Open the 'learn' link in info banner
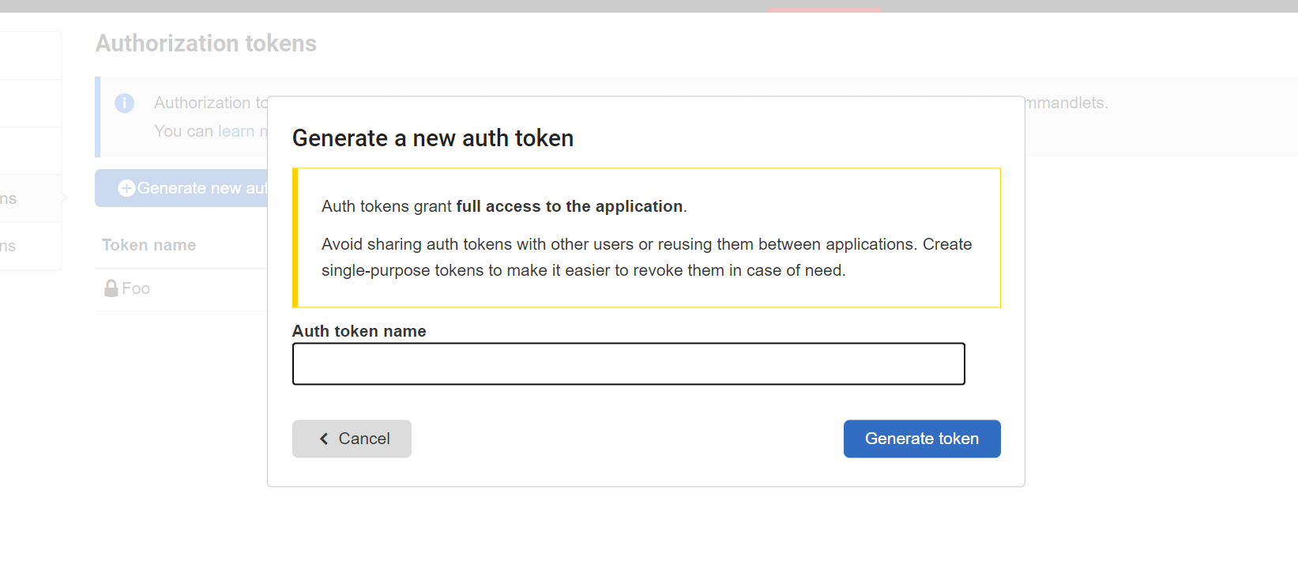 [236, 131]
